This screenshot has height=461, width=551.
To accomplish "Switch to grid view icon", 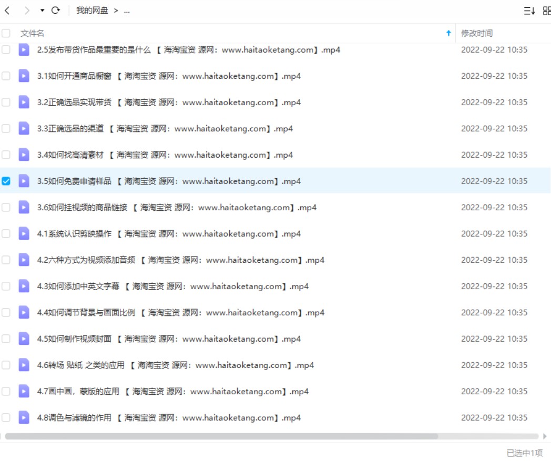I will pos(547,11).
